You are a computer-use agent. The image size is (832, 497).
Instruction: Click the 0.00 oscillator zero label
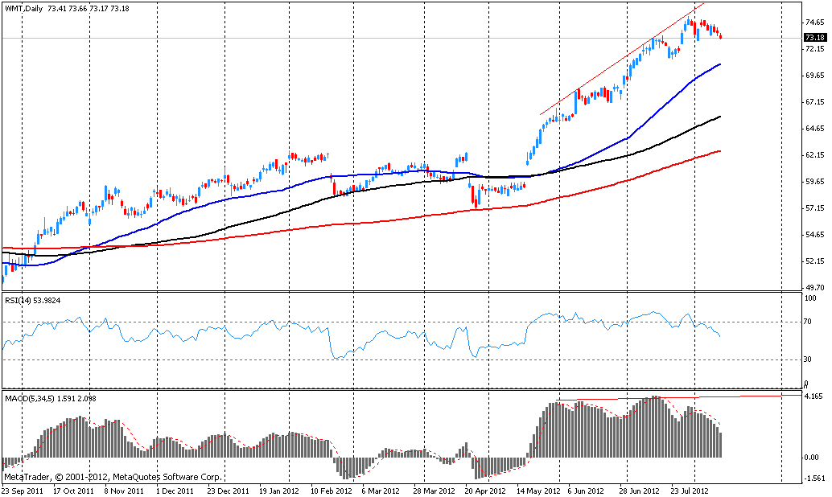coord(812,458)
